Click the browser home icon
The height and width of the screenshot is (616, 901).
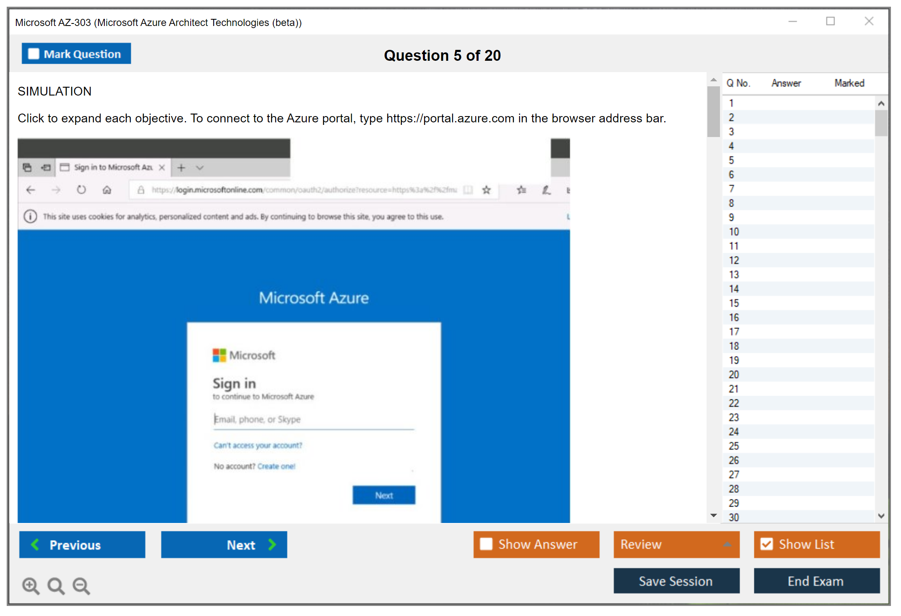(x=107, y=190)
